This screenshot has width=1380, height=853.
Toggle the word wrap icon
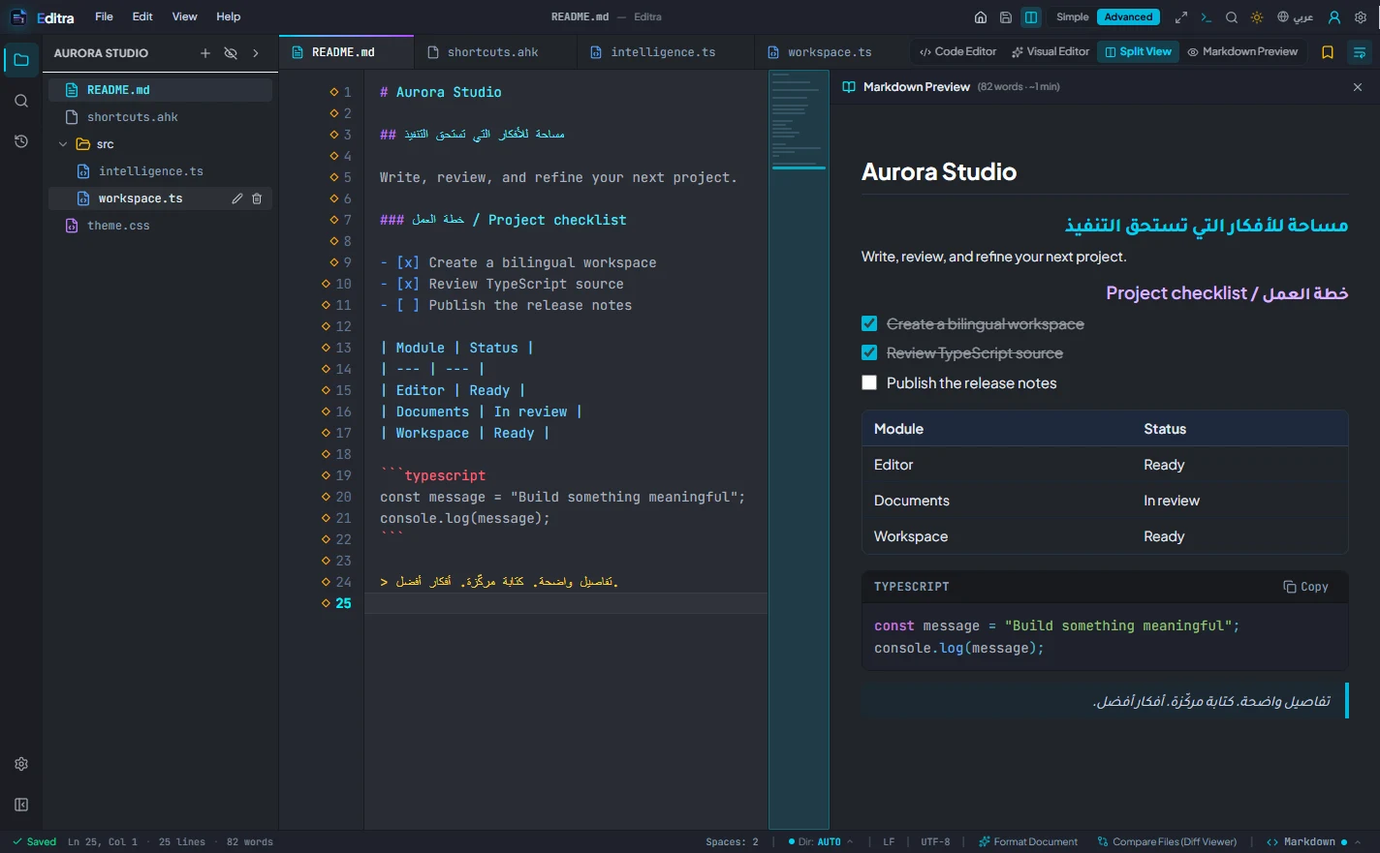pyautogui.click(x=1360, y=52)
